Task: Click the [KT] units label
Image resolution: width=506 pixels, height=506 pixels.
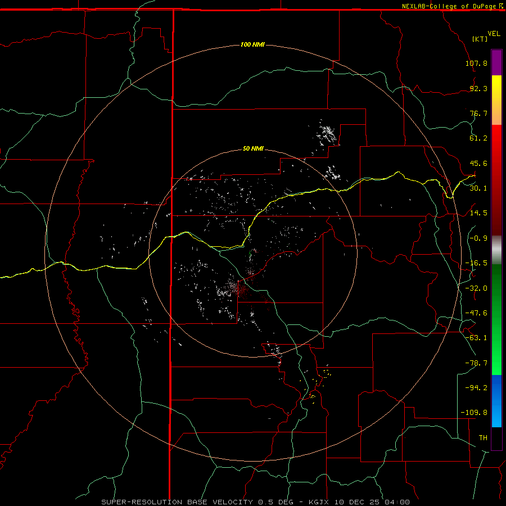Action: click(480, 39)
